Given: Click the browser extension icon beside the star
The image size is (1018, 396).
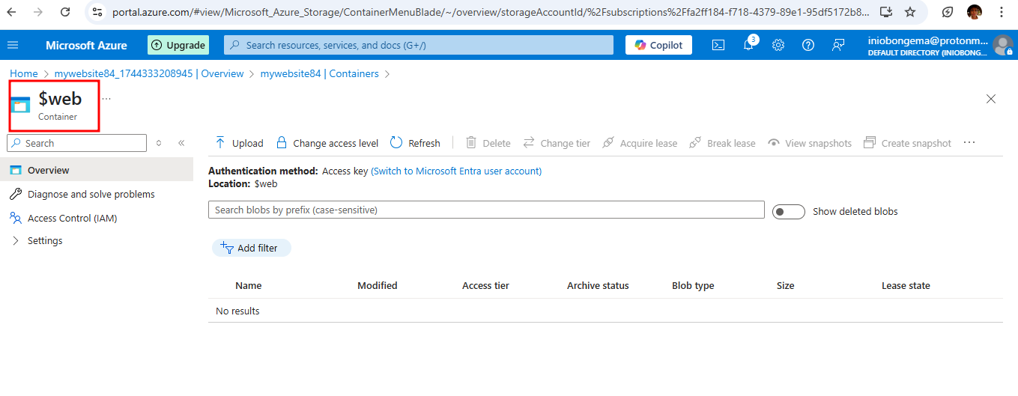Looking at the screenshot, I should click(948, 12).
